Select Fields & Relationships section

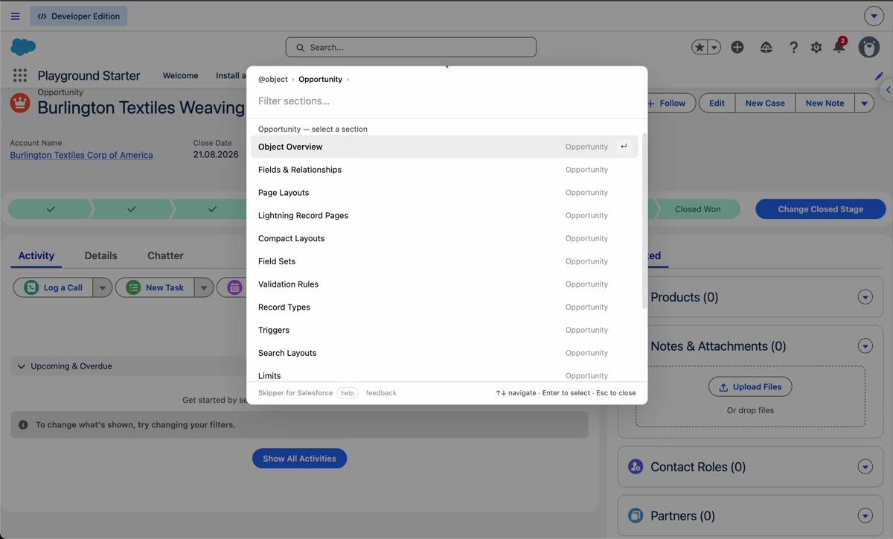[x=444, y=170]
